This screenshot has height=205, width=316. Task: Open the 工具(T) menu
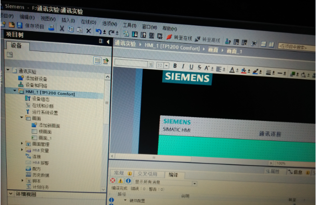click(x=129, y=25)
